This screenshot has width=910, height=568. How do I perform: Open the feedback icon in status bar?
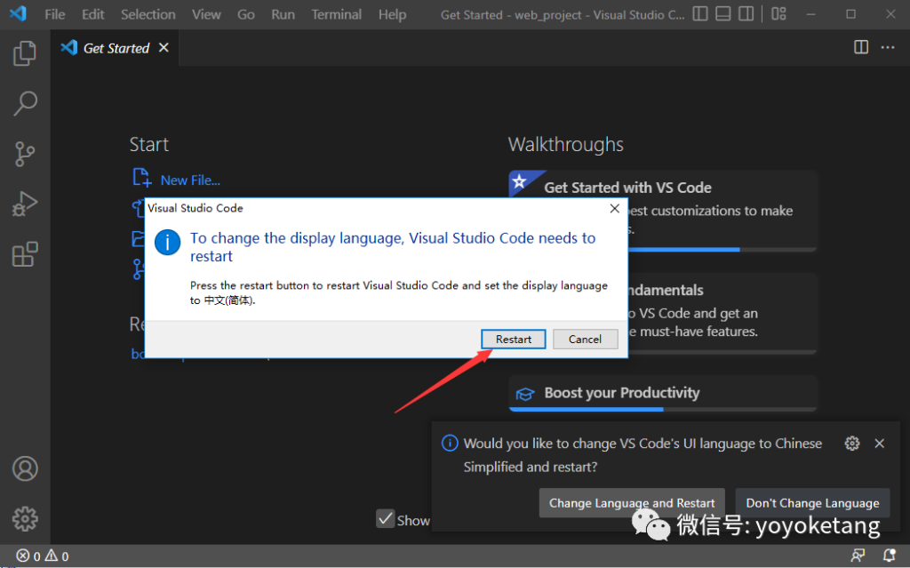click(x=858, y=556)
